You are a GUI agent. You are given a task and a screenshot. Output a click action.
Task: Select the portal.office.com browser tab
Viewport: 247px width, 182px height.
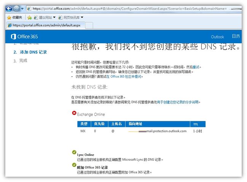tap(46, 25)
